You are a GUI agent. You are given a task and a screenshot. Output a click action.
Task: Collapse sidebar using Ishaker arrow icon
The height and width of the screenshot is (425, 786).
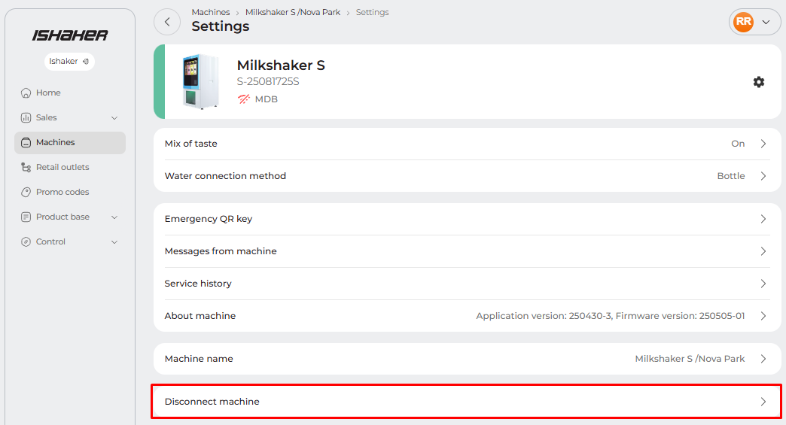[86, 62]
